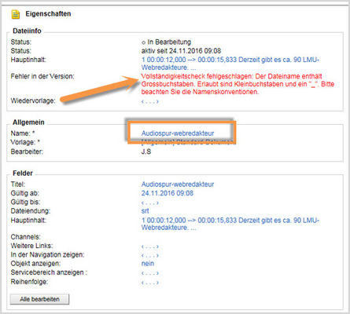Set the In der Navigation zeigen value
This screenshot has width=350, height=314.
tap(150, 255)
